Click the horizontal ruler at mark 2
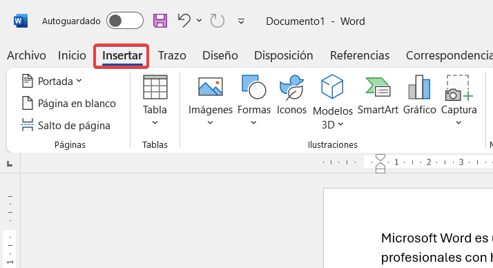The height and width of the screenshot is (268, 493). pos(429,162)
